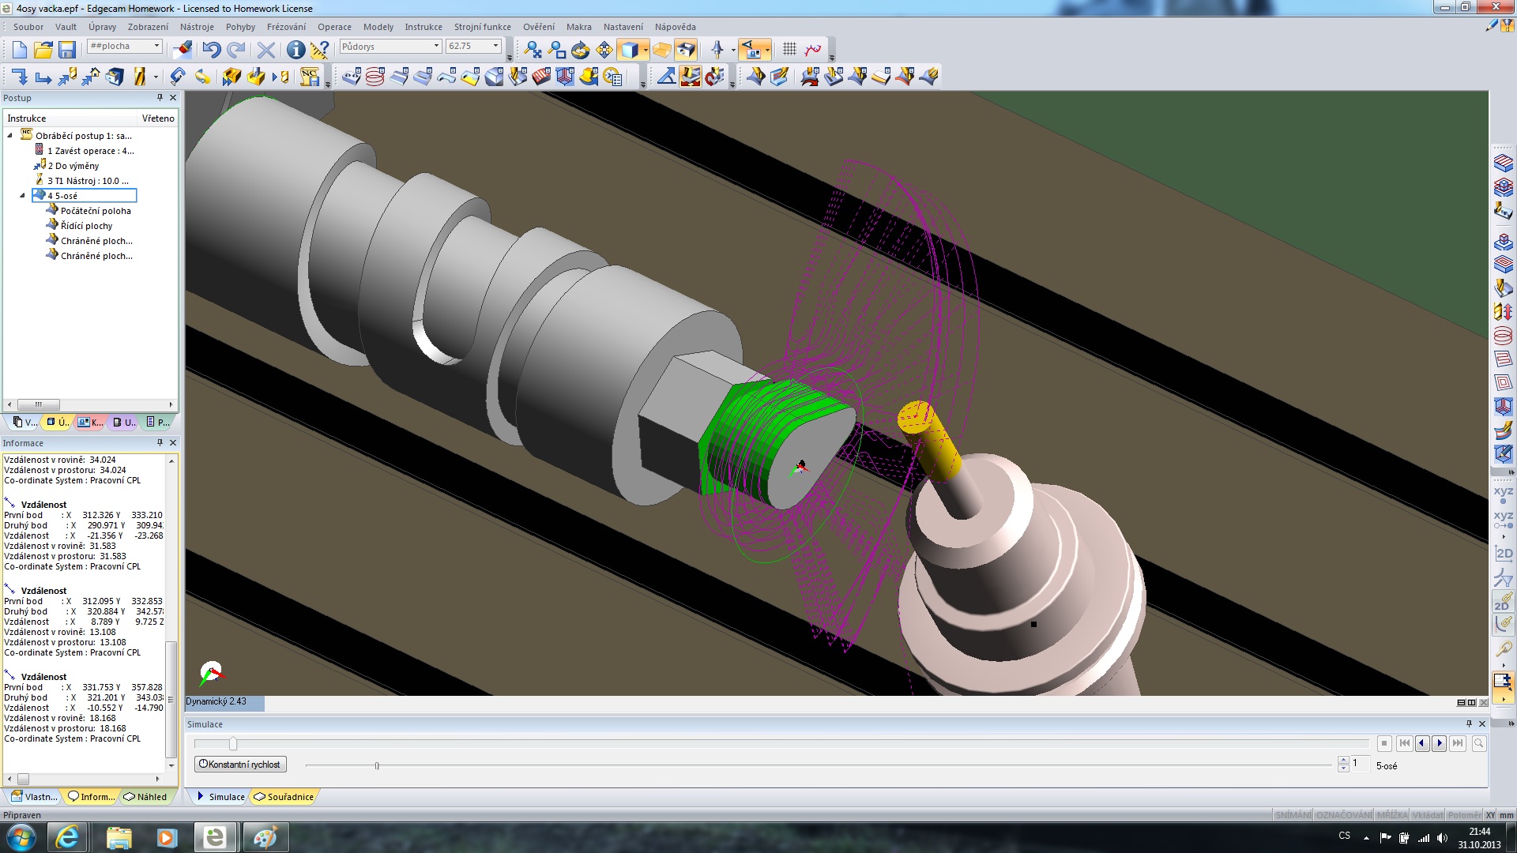Open Internet Explorer from the taskbar
The image size is (1517, 853).
tap(68, 837)
